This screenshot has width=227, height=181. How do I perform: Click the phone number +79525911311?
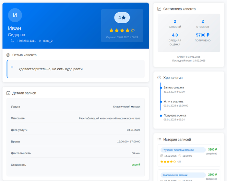click(x=26, y=41)
